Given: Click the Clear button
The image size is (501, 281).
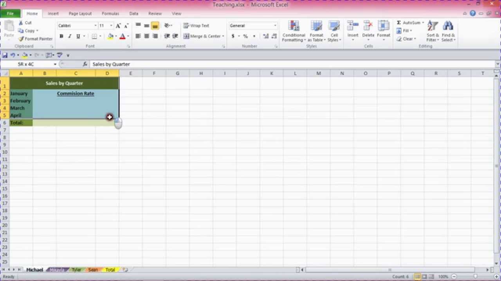Looking at the screenshot, I should tap(405, 39).
